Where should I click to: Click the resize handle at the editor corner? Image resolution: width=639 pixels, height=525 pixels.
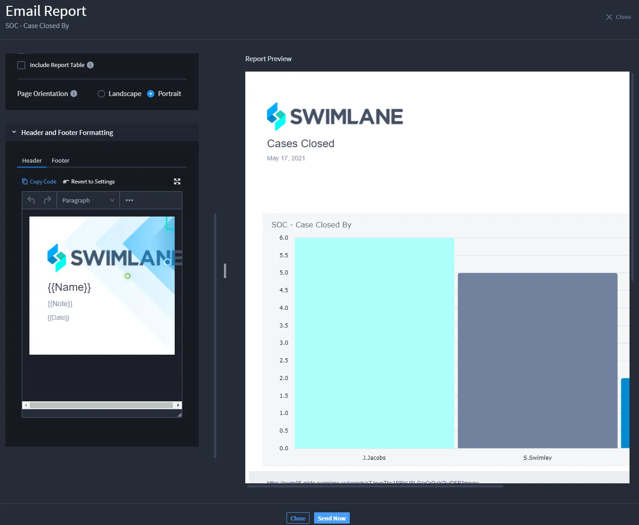180,414
